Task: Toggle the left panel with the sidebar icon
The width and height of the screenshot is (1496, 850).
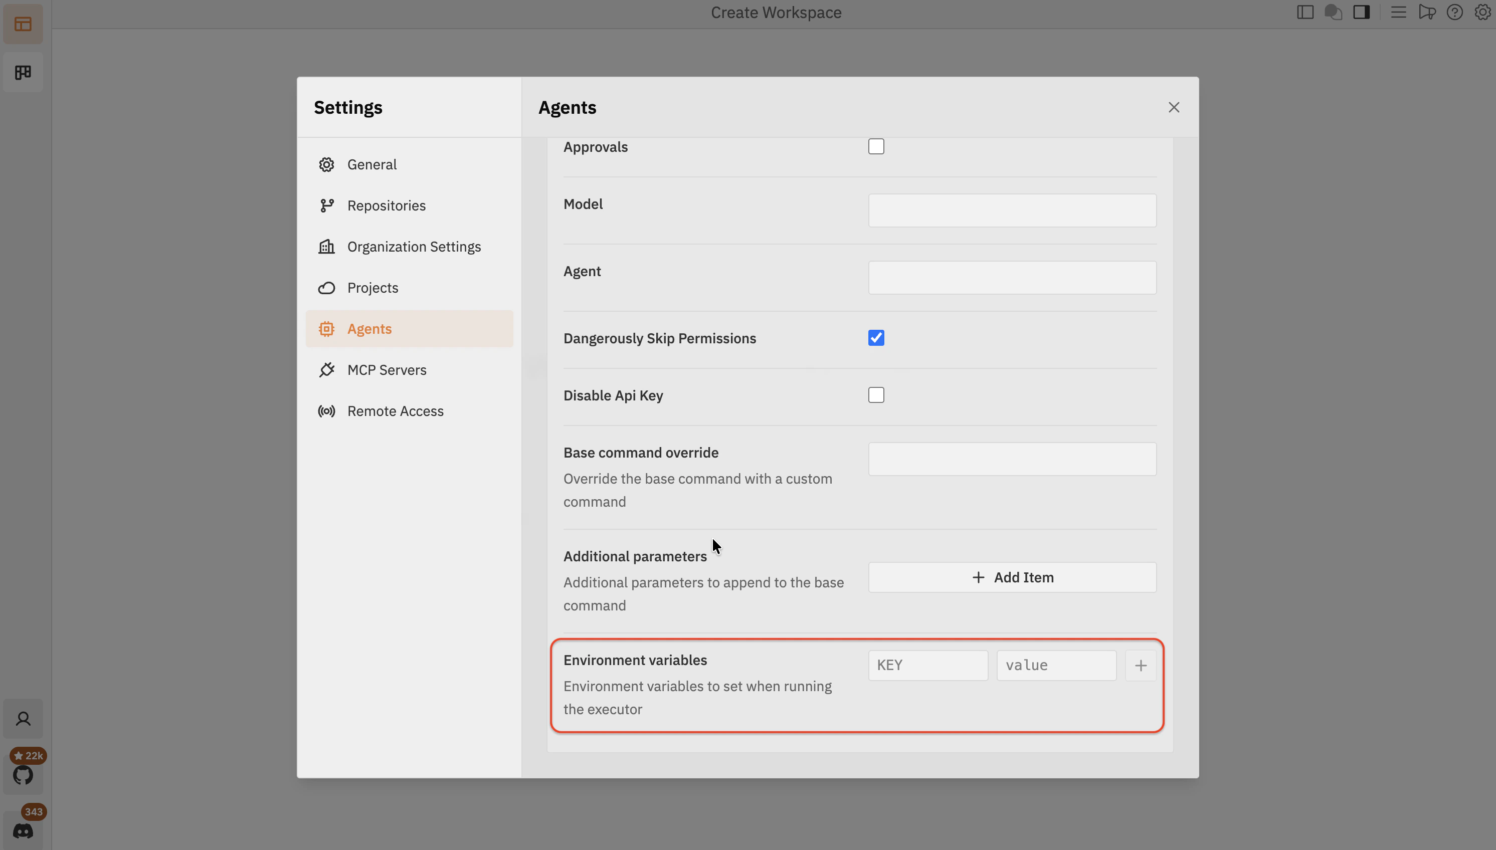Action: [x=1305, y=12]
